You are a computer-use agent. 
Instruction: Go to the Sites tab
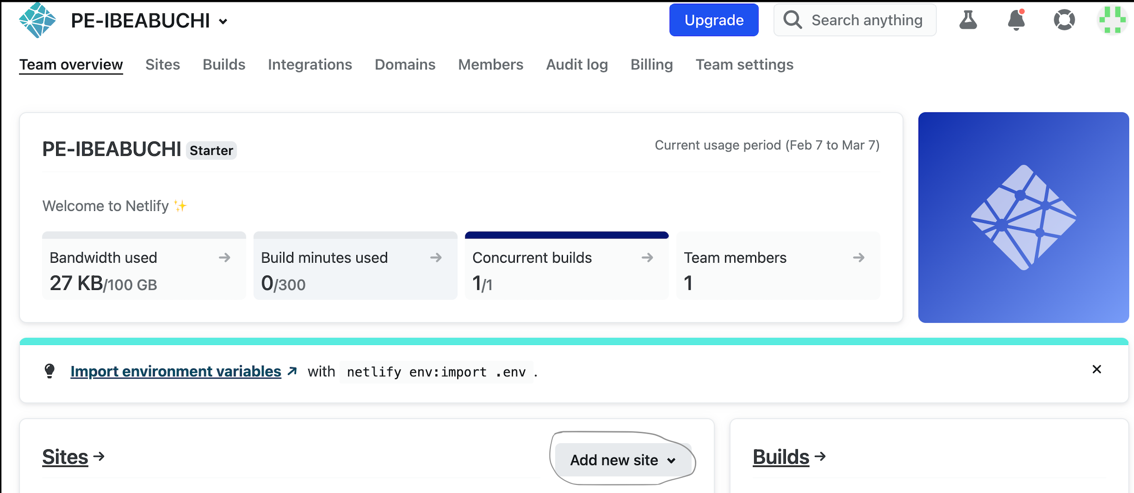point(163,65)
